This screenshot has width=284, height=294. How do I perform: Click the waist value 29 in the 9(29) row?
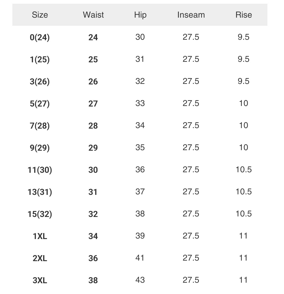point(93,148)
